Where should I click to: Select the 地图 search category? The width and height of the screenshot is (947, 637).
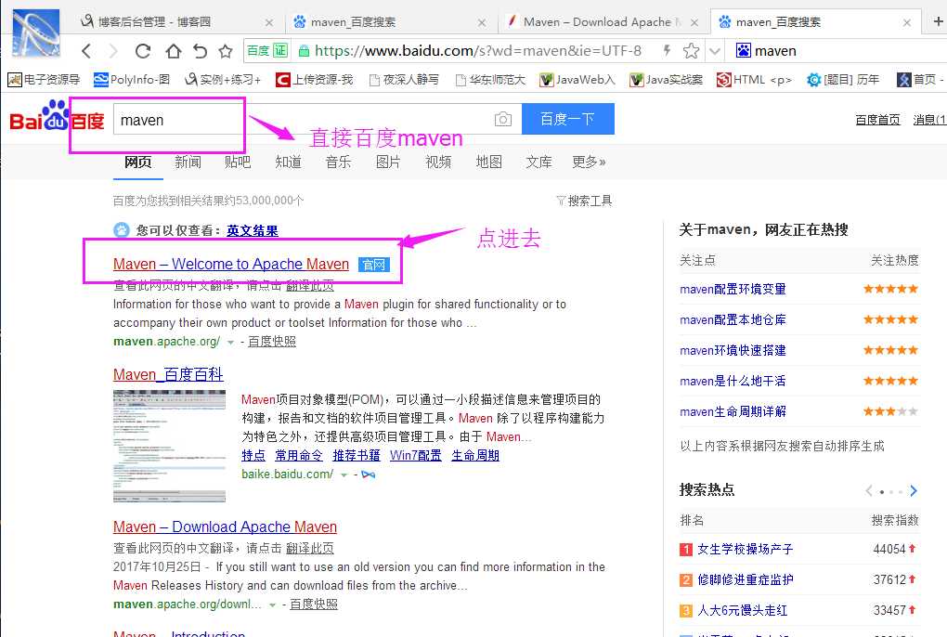pyautogui.click(x=488, y=162)
